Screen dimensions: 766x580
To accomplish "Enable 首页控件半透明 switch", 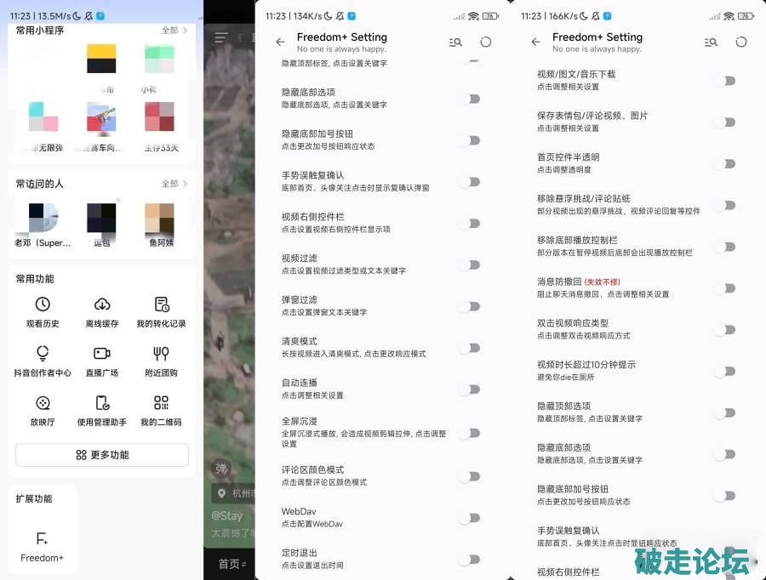I will click(725, 163).
